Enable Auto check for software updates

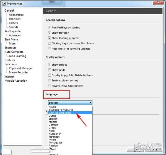(x=50, y=49)
